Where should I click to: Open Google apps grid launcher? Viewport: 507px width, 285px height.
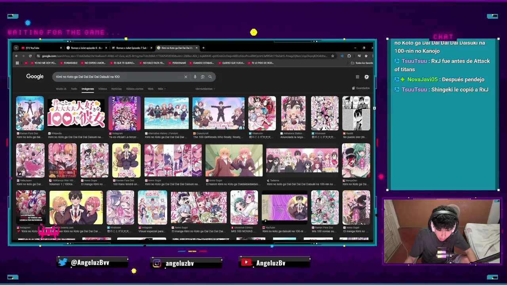(357, 77)
